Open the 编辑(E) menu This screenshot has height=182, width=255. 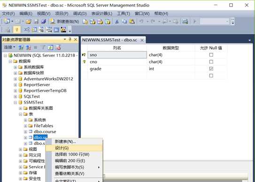click(26, 13)
